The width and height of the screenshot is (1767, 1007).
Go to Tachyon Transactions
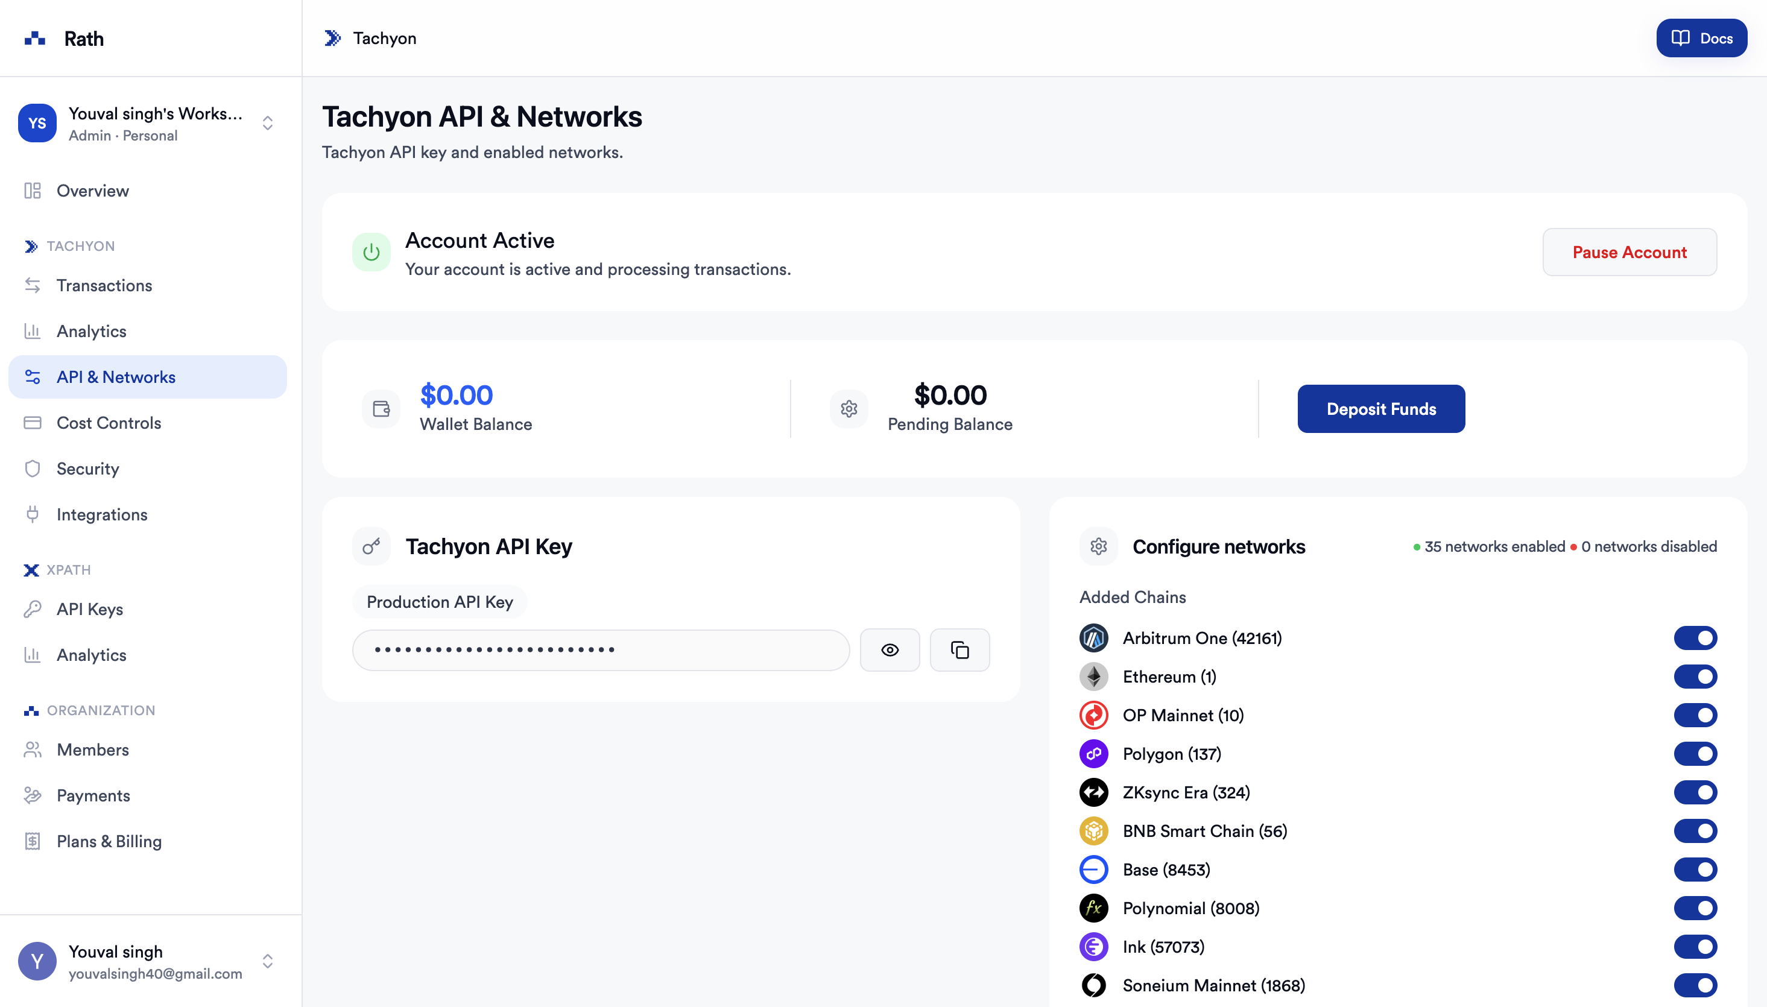tap(147, 286)
